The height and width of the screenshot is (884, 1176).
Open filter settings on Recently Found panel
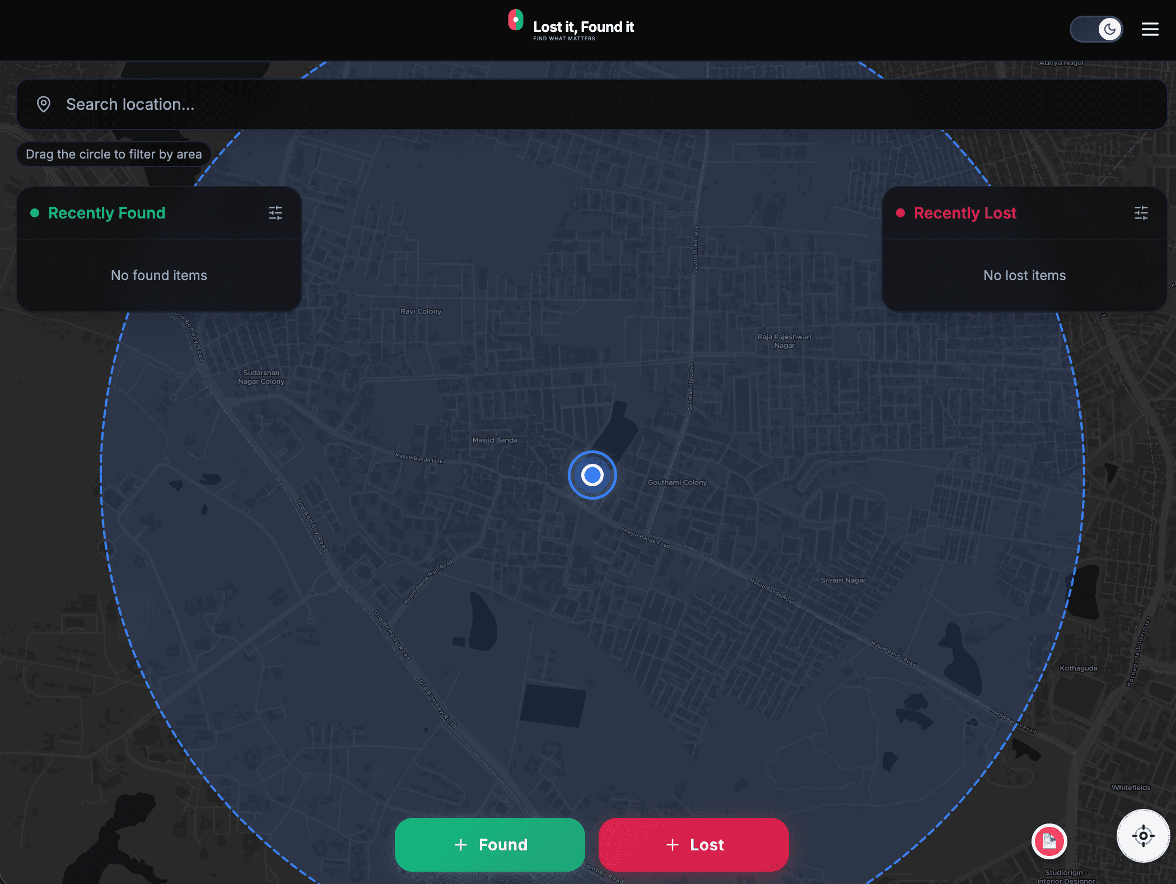click(x=276, y=213)
